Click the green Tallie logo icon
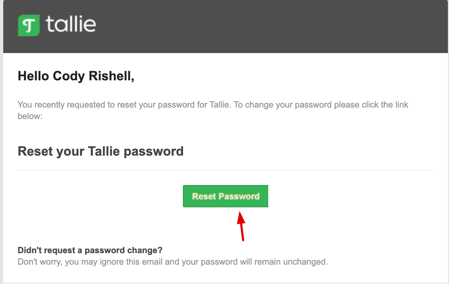 pos(29,25)
